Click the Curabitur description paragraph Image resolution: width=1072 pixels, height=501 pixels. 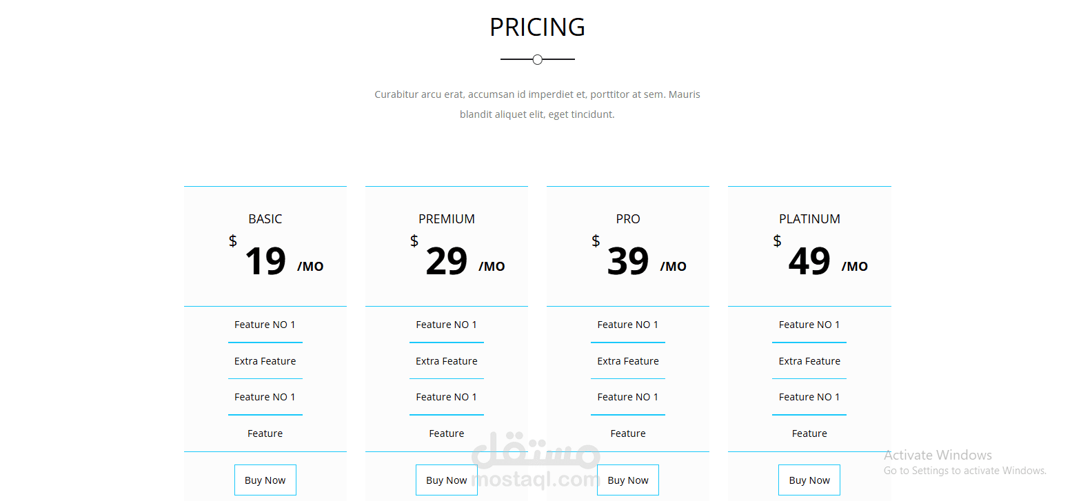(x=537, y=104)
